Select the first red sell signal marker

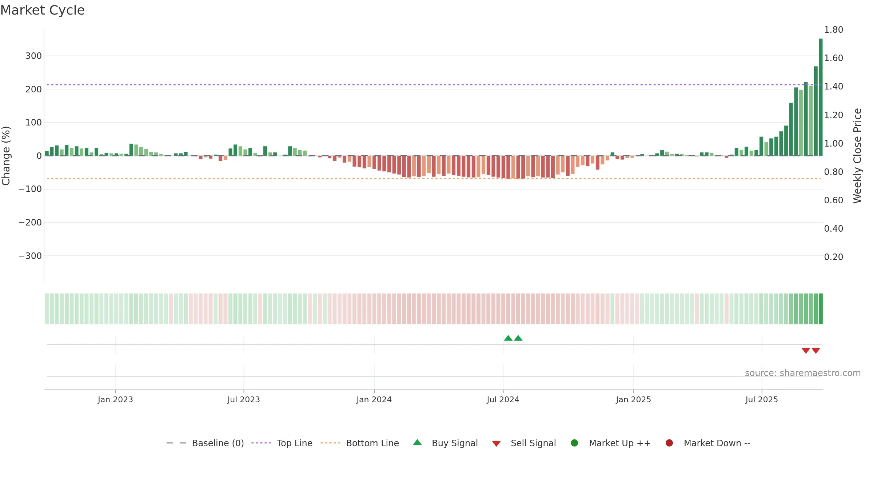pyautogui.click(x=806, y=351)
